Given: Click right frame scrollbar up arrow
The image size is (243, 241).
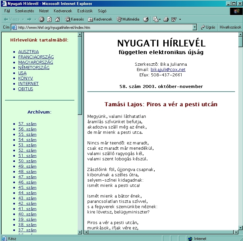Looking at the screenshot, I should coord(240,34).
